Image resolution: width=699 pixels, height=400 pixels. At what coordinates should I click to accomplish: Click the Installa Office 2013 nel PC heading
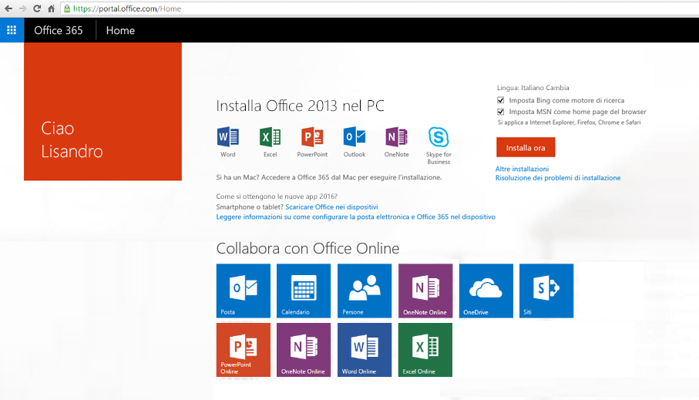300,106
